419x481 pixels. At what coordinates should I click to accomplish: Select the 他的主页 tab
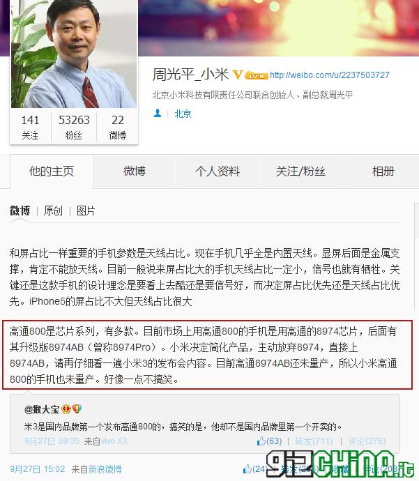pyautogui.click(x=52, y=171)
